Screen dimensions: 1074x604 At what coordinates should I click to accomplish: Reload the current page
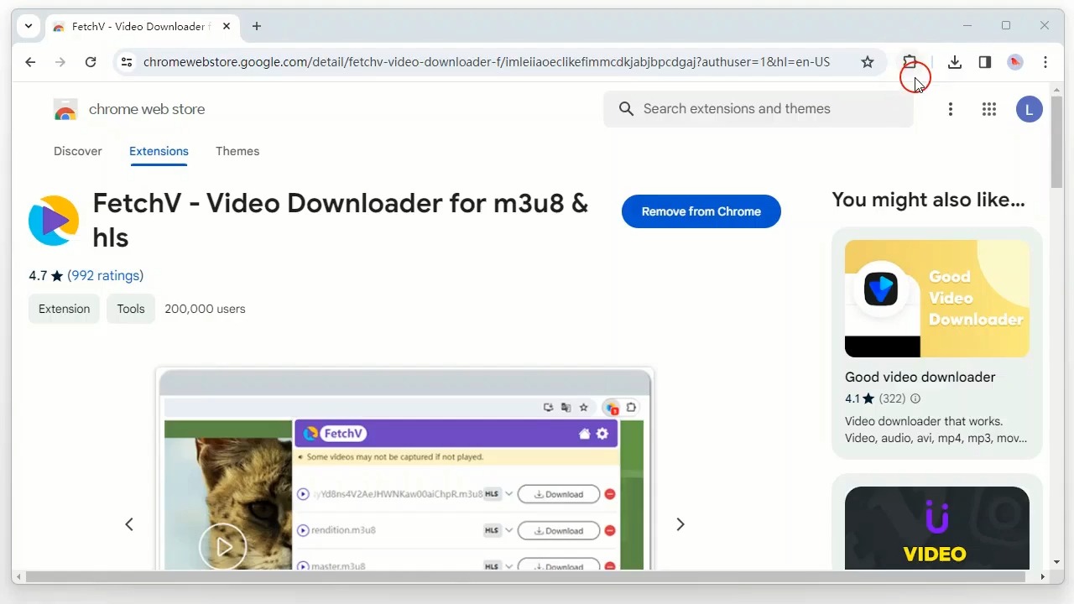(x=91, y=62)
